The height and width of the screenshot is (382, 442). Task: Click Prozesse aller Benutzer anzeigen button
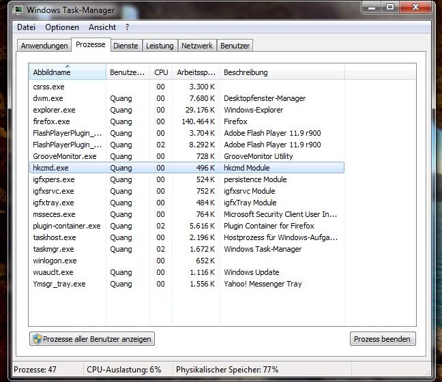pos(92,339)
